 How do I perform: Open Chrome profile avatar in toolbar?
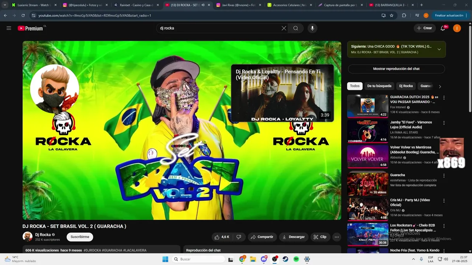click(x=426, y=15)
